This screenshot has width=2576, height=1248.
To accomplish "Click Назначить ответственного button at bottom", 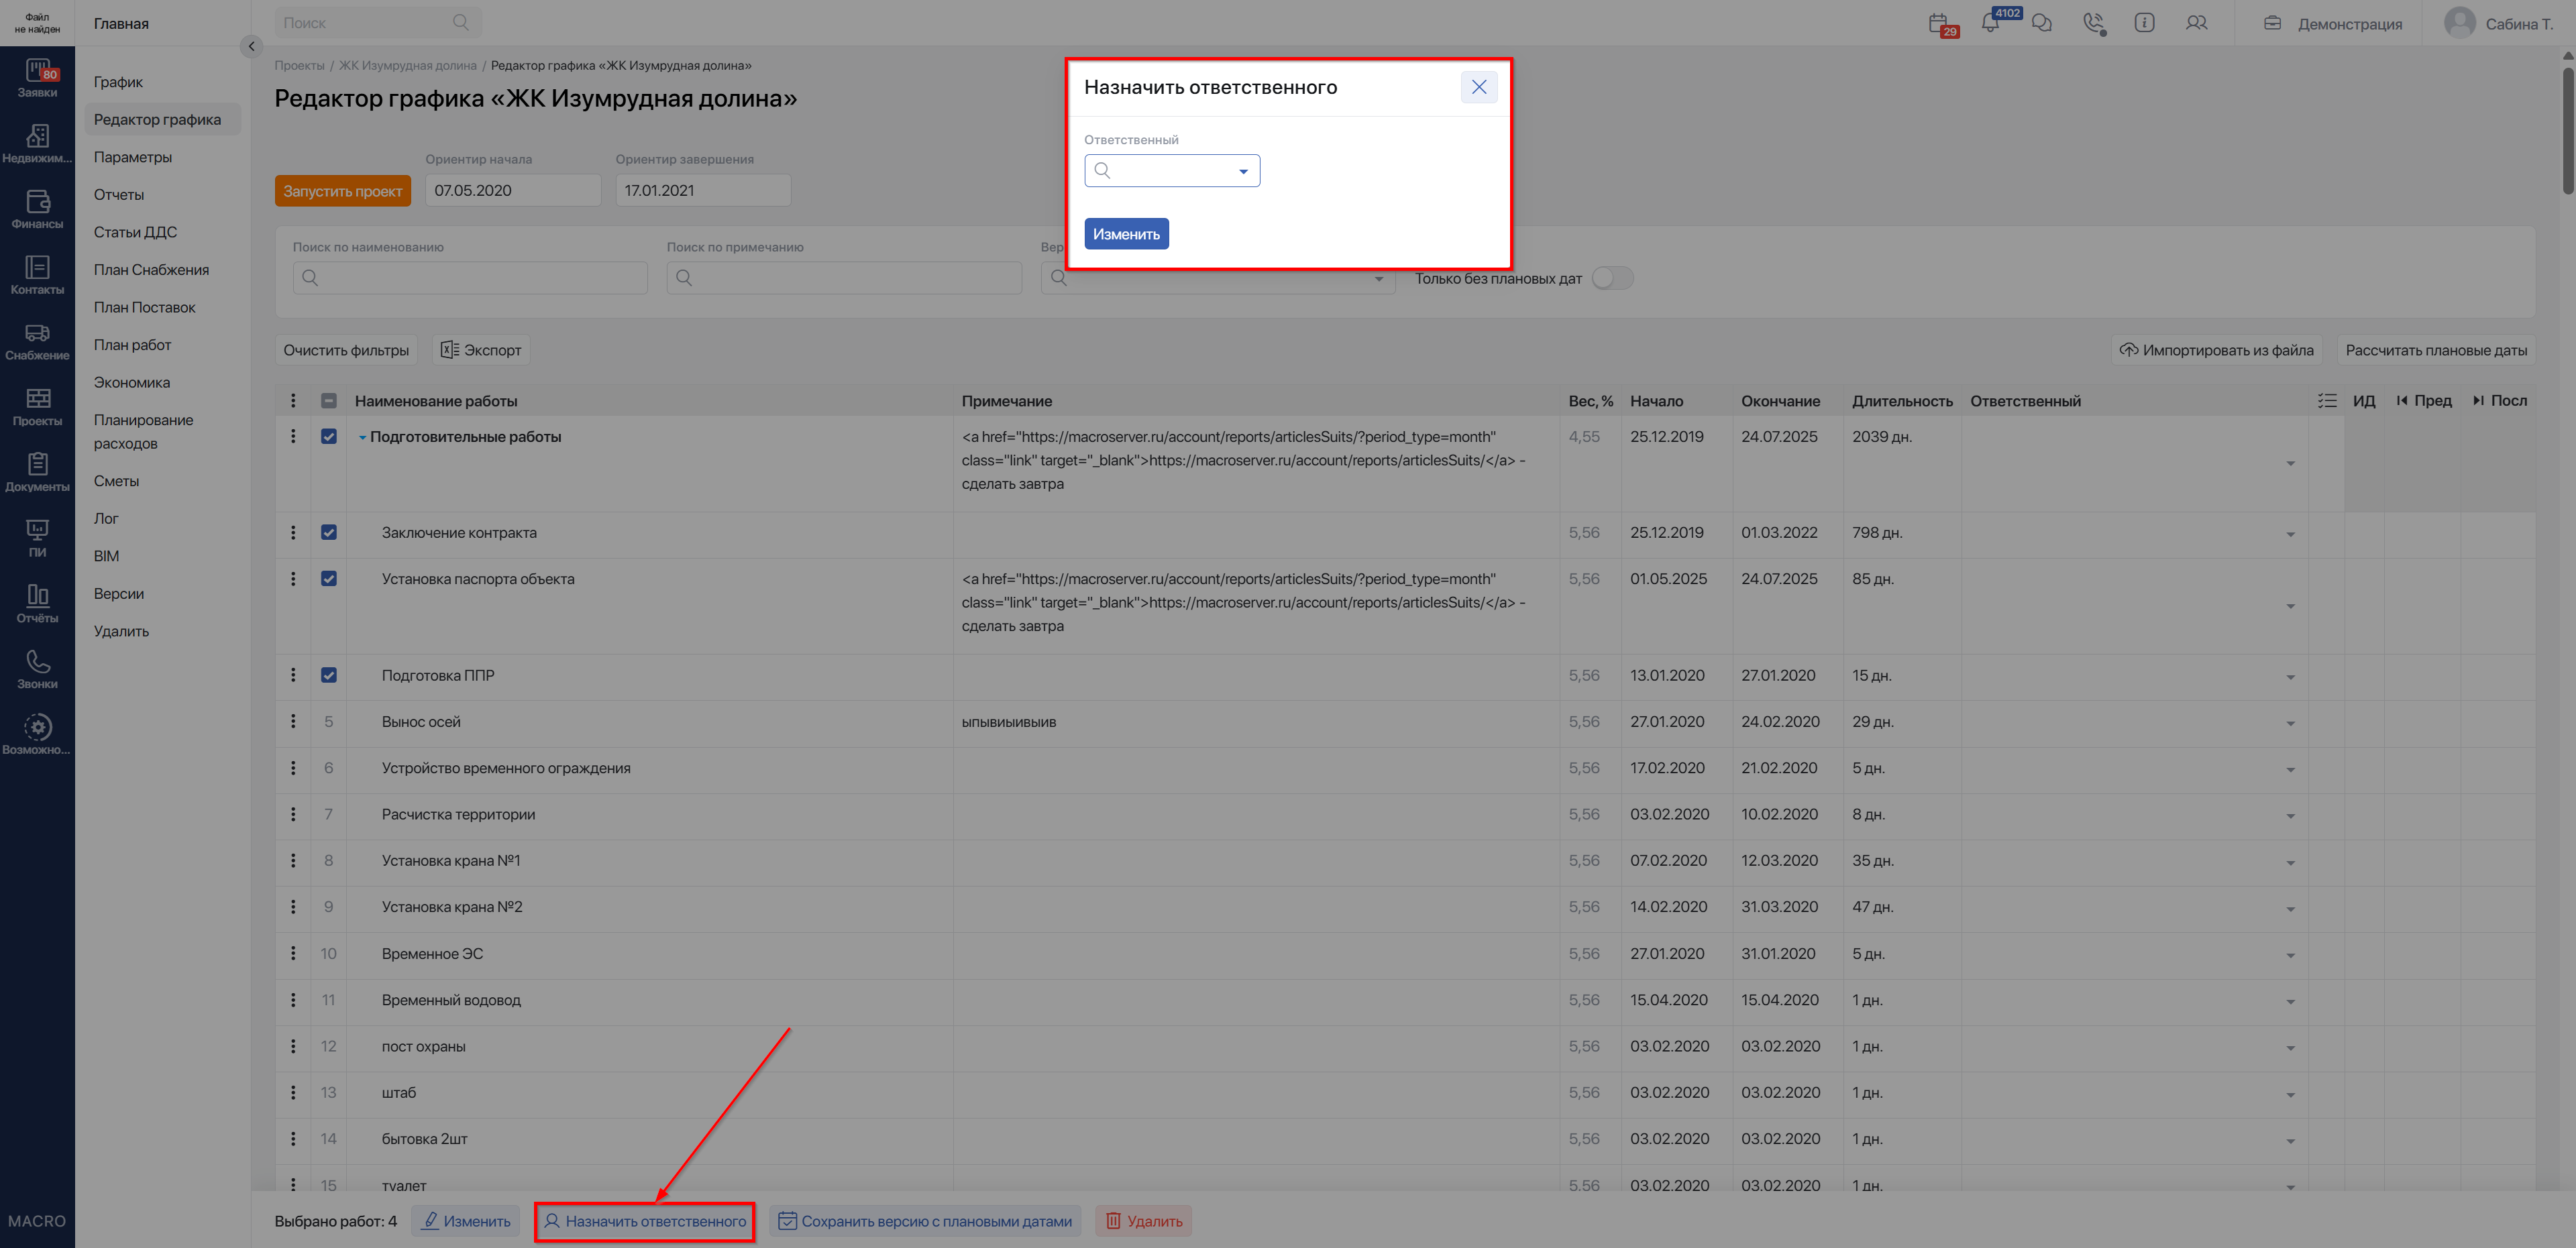I will [644, 1221].
